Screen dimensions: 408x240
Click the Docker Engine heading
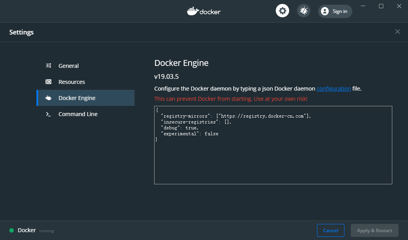click(x=181, y=63)
